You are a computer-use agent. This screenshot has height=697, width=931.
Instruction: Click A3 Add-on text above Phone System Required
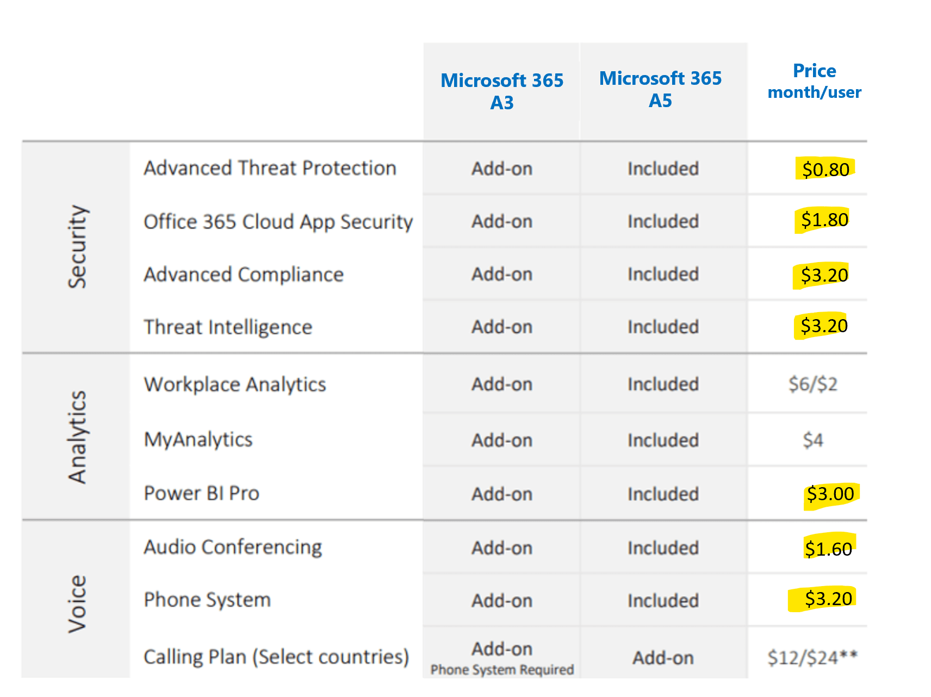[502, 649]
